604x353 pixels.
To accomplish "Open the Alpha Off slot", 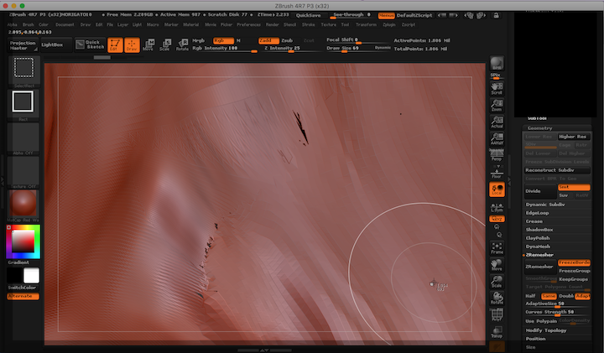I will point(23,138).
